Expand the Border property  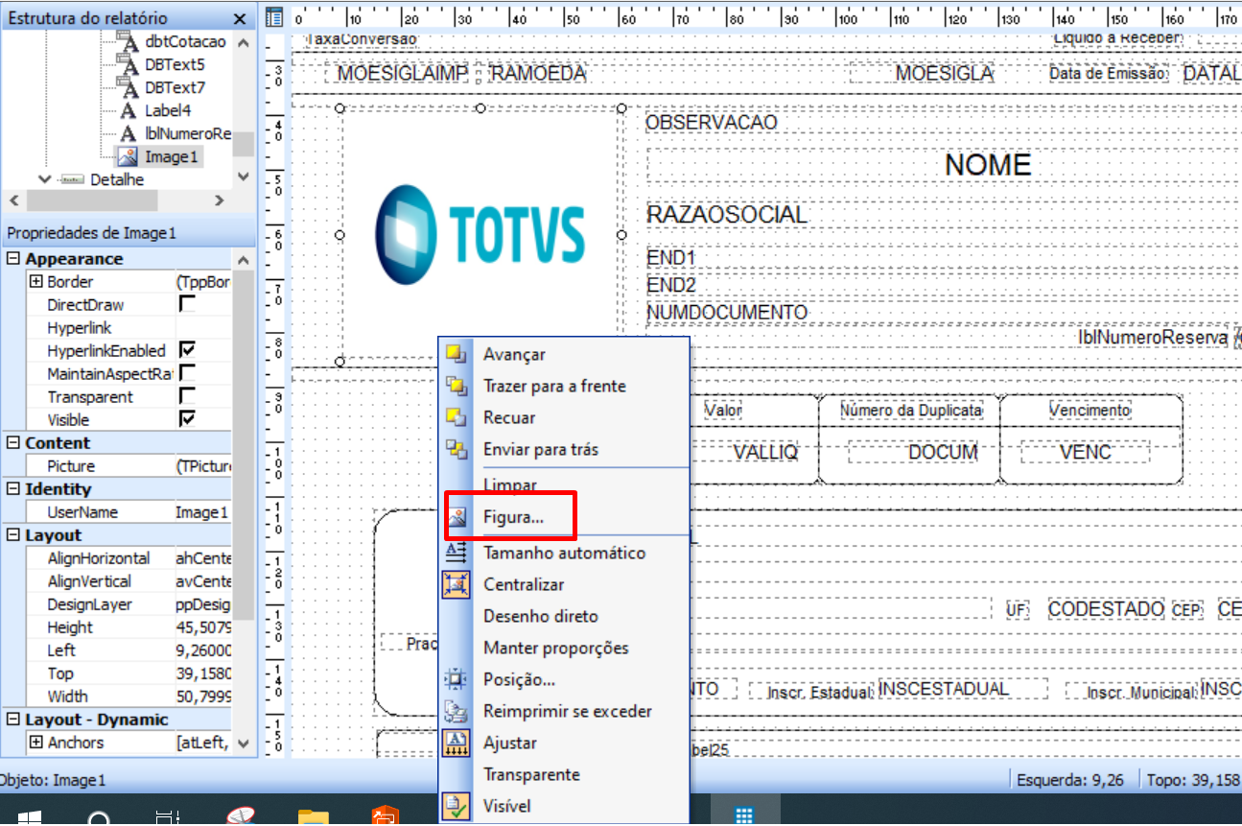point(36,282)
